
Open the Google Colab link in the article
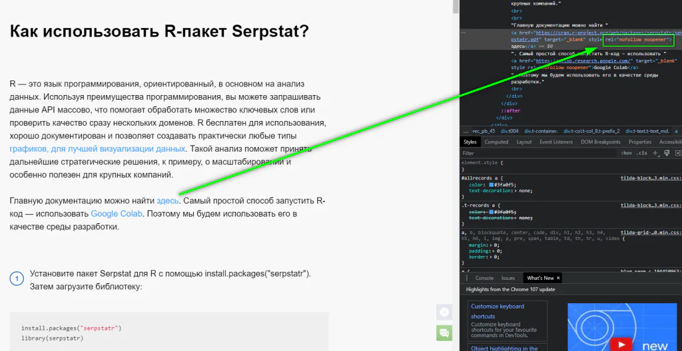tap(116, 214)
